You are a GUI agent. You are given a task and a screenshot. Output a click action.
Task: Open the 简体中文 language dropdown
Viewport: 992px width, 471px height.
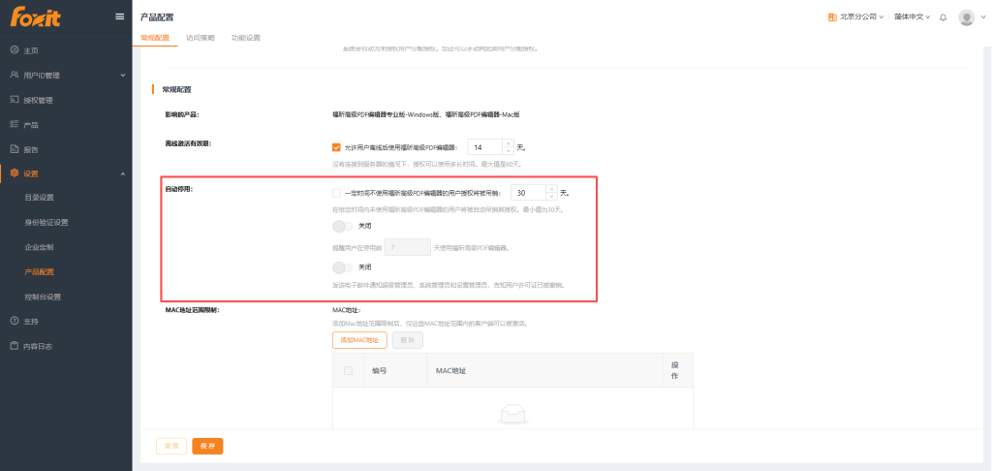(x=912, y=17)
